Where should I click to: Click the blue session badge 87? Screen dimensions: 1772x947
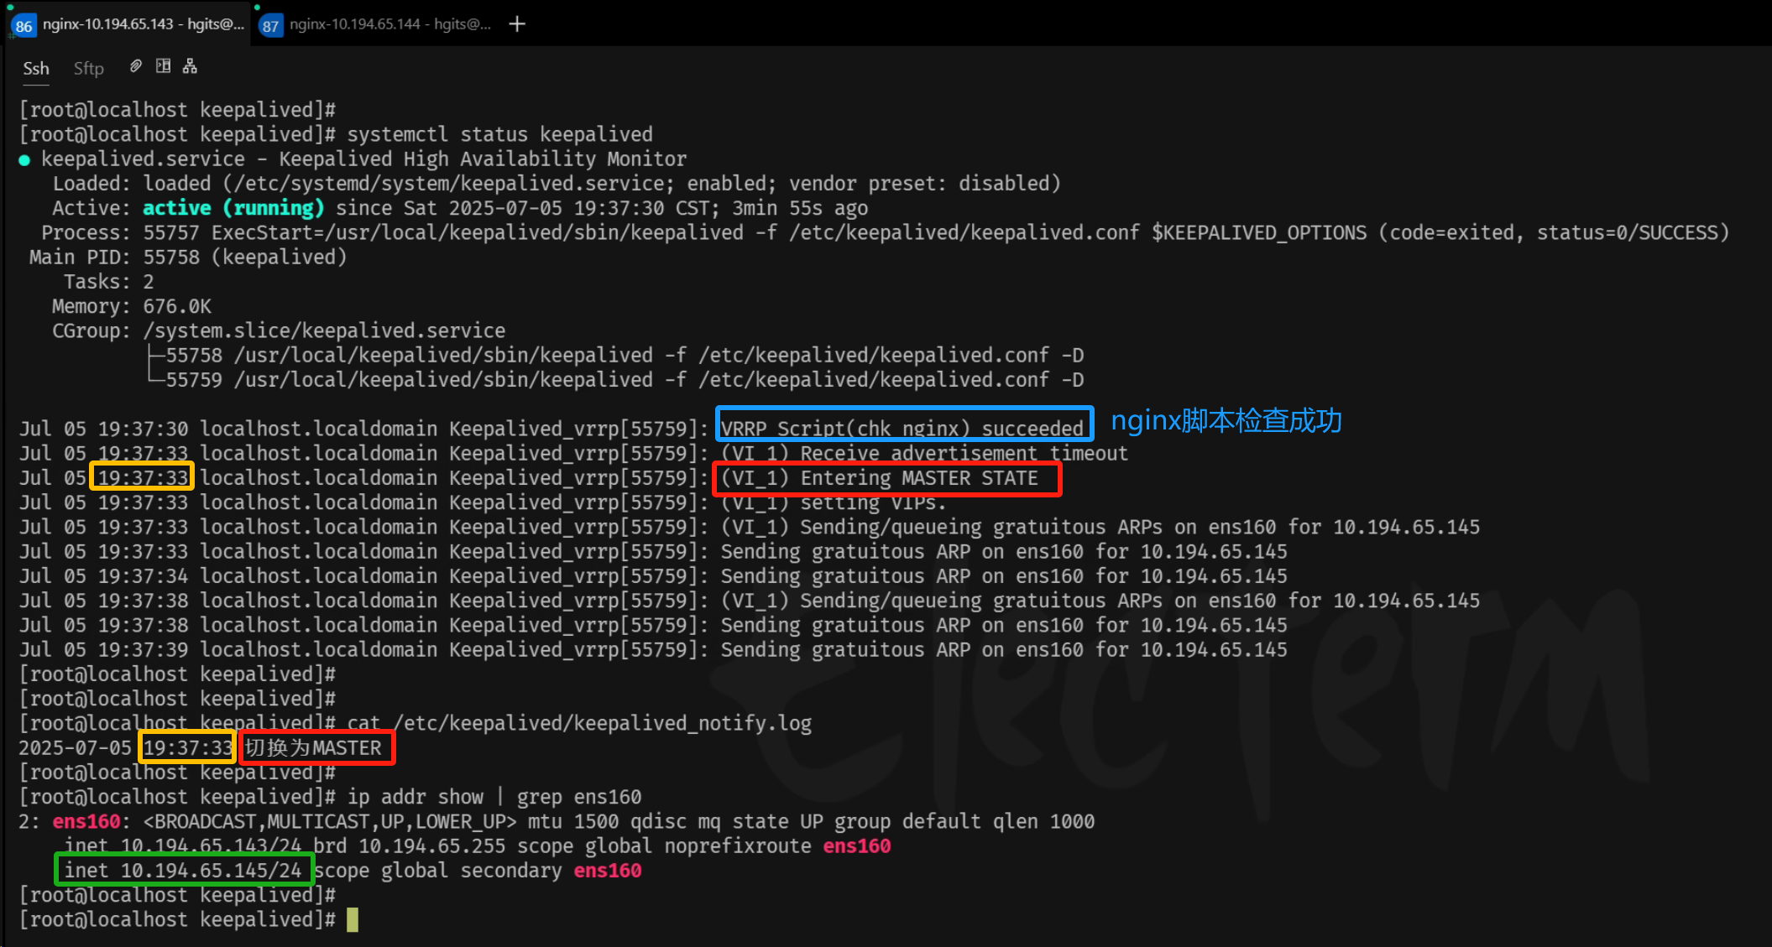[x=270, y=25]
